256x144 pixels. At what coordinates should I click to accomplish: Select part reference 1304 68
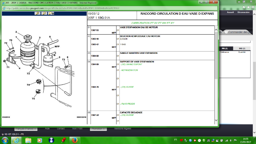tap(95, 56)
